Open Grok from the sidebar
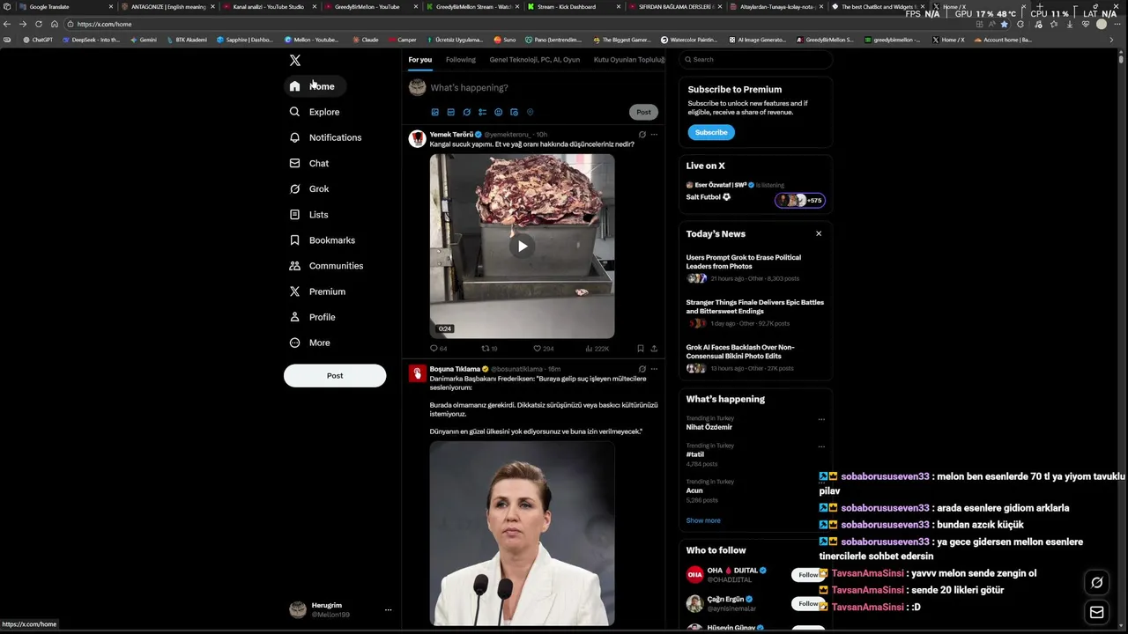Viewport: 1128px width, 634px height. [309, 188]
